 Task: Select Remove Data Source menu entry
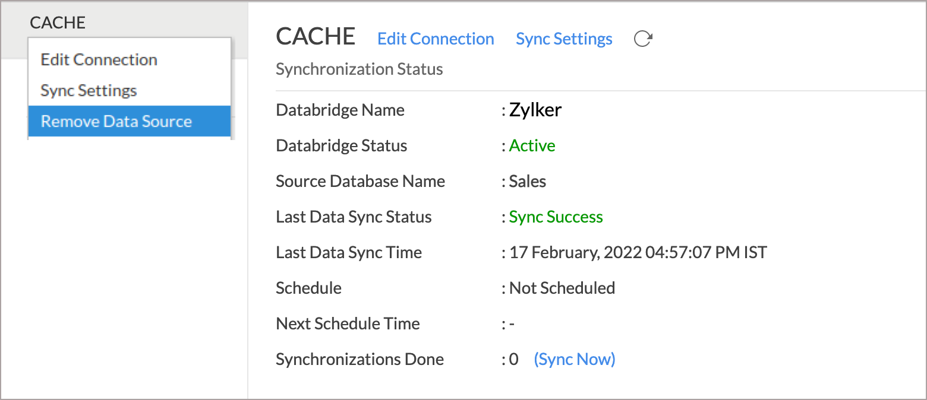pyautogui.click(x=130, y=121)
